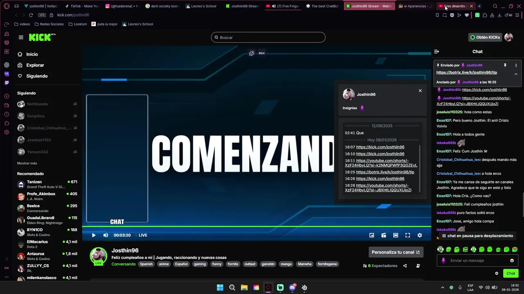Click the genshin tag
This screenshot has height=294, width=524.
click(268, 264)
